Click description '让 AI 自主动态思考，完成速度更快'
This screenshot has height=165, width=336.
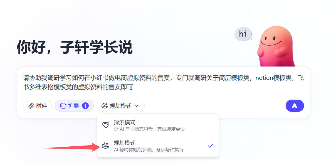[x=149, y=129]
